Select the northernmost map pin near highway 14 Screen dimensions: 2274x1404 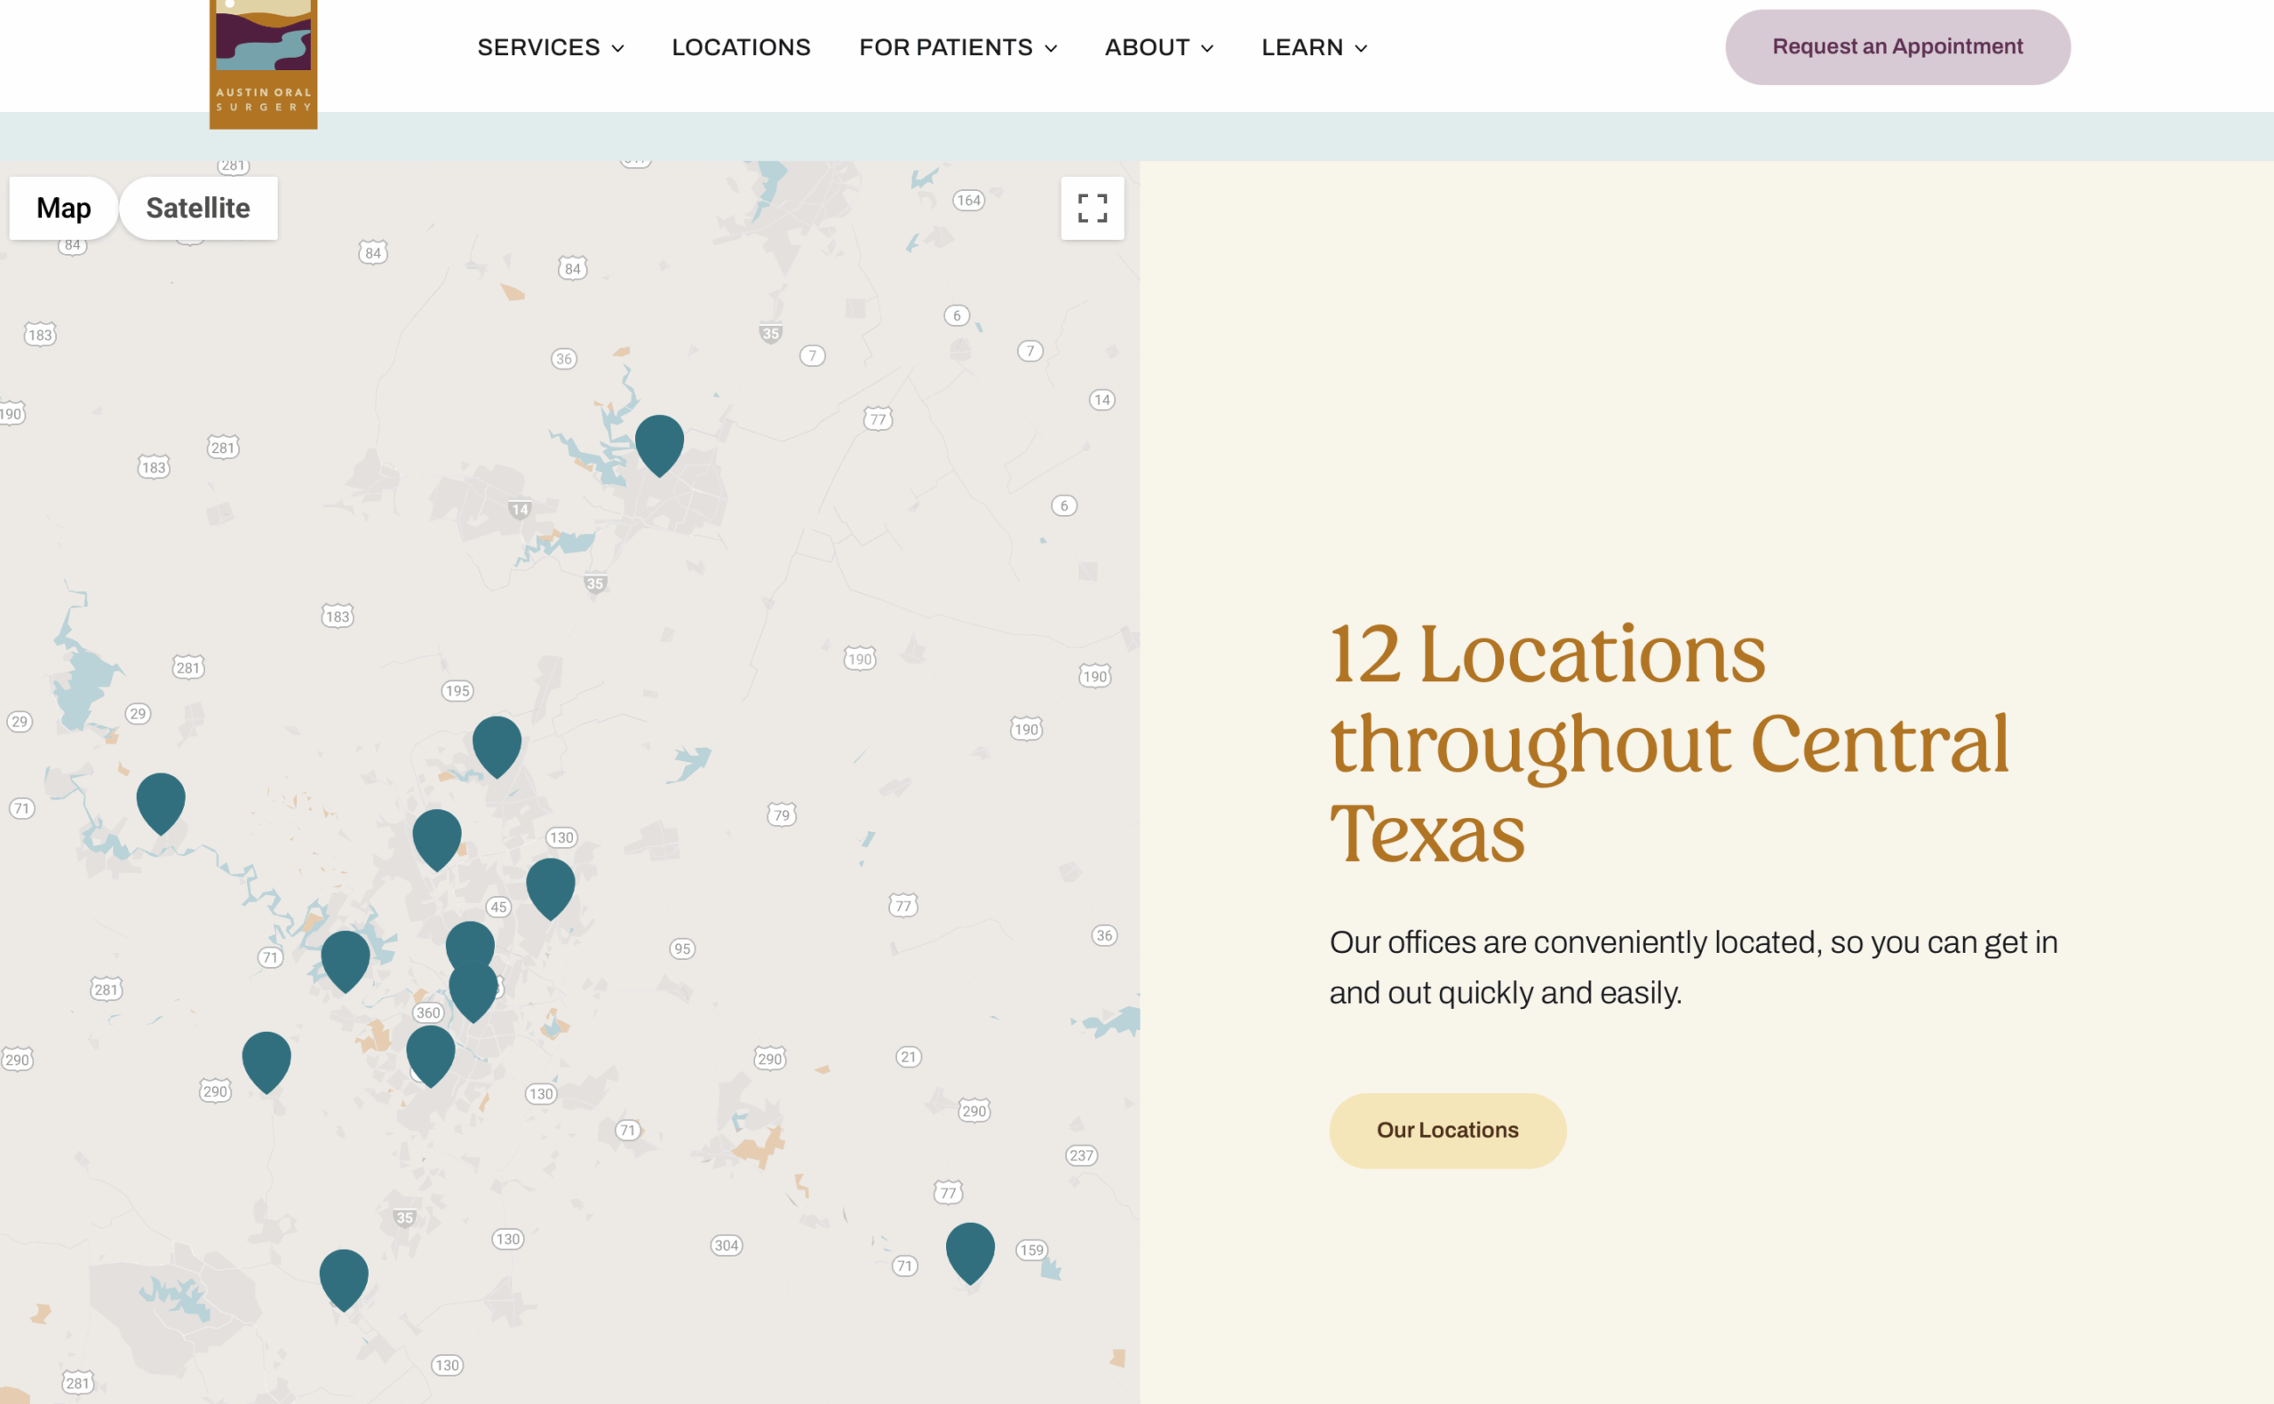(x=659, y=445)
